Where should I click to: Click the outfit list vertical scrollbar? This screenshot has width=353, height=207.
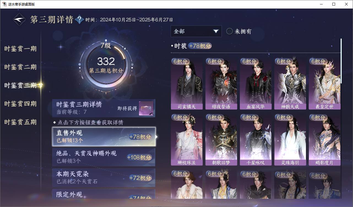pos(341,61)
